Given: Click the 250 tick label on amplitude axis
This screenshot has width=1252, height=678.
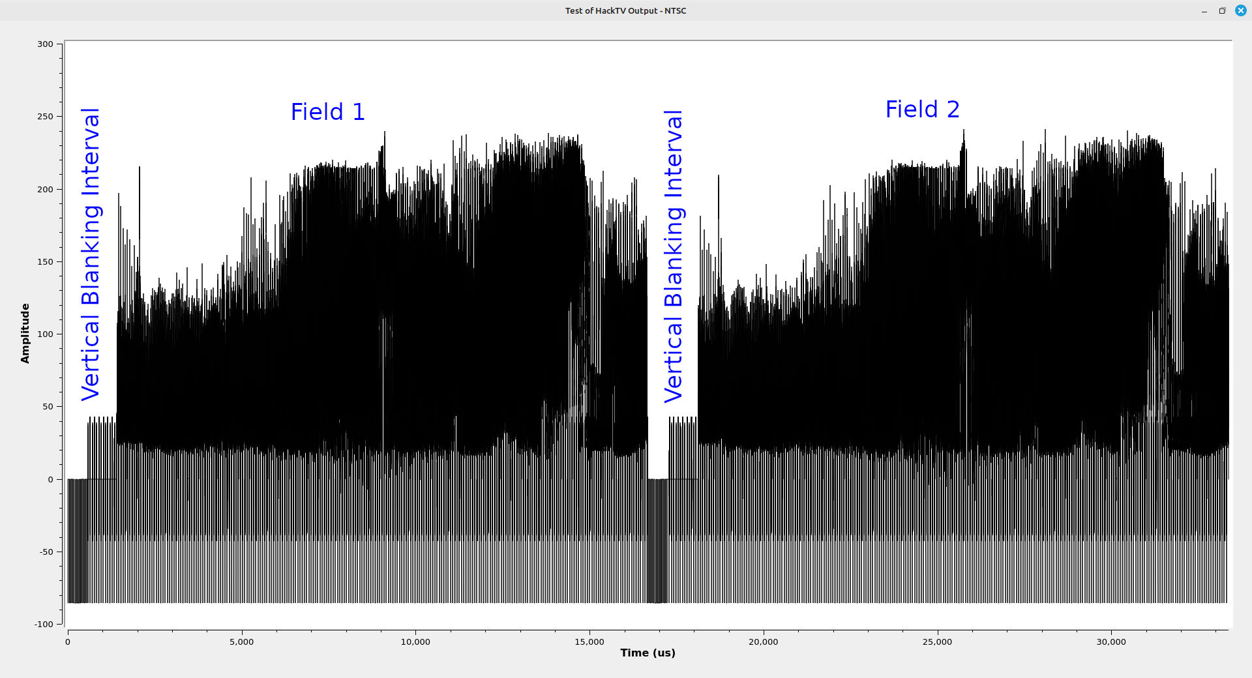Looking at the screenshot, I should point(45,117).
